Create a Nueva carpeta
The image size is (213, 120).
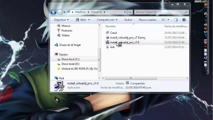pos(147,20)
